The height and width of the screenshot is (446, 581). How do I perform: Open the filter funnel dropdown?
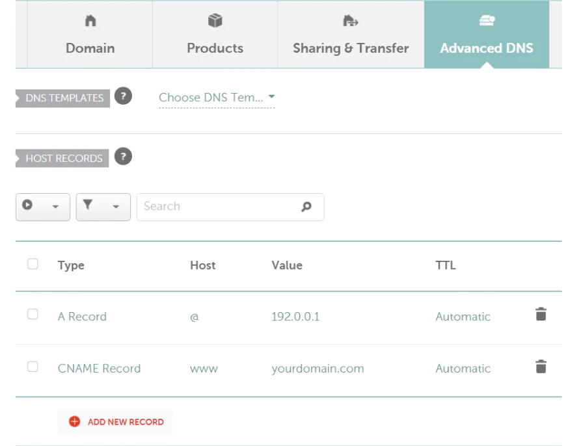coord(103,207)
